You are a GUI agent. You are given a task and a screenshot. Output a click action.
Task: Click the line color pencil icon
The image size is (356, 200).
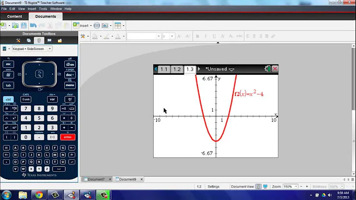(106, 36)
